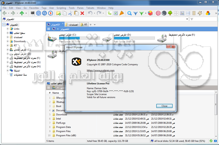Expand toolbar overflow chevron
Screen dimensions: 219x145
click(x=216, y=13)
